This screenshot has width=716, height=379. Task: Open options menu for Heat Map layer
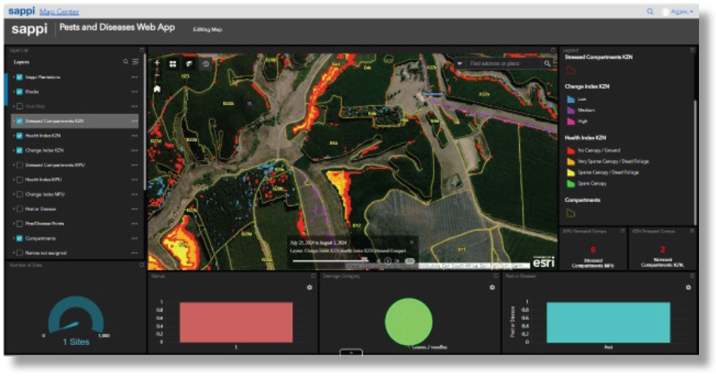pos(134,107)
